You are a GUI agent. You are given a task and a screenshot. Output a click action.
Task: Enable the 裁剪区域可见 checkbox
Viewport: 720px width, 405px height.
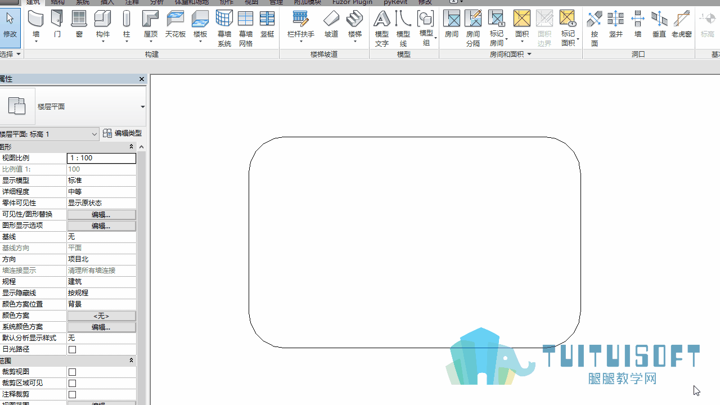(72, 383)
